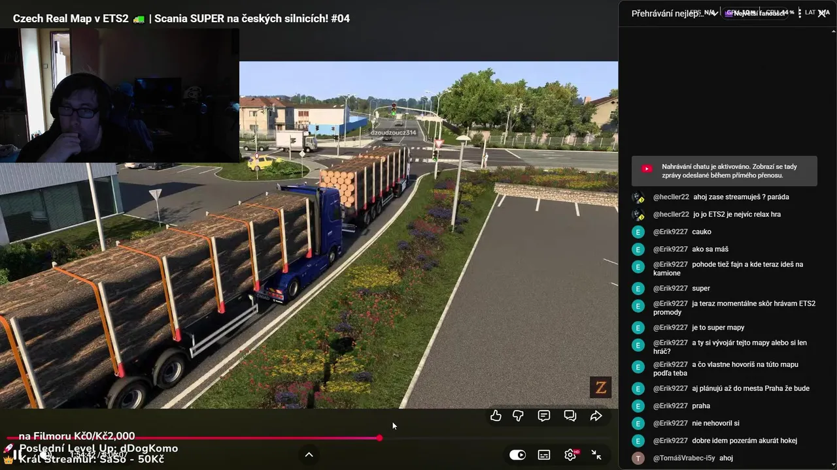Screen dimensions: 837x470
Task: Click the progress bar scrubber handle
Action: coord(379,438)
